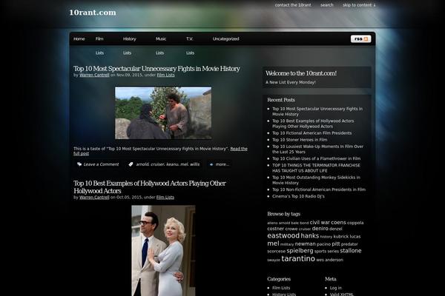Click the kubrick tag in the tag cloud
Viewport: 445px width, 296px height.
point(341,237)
